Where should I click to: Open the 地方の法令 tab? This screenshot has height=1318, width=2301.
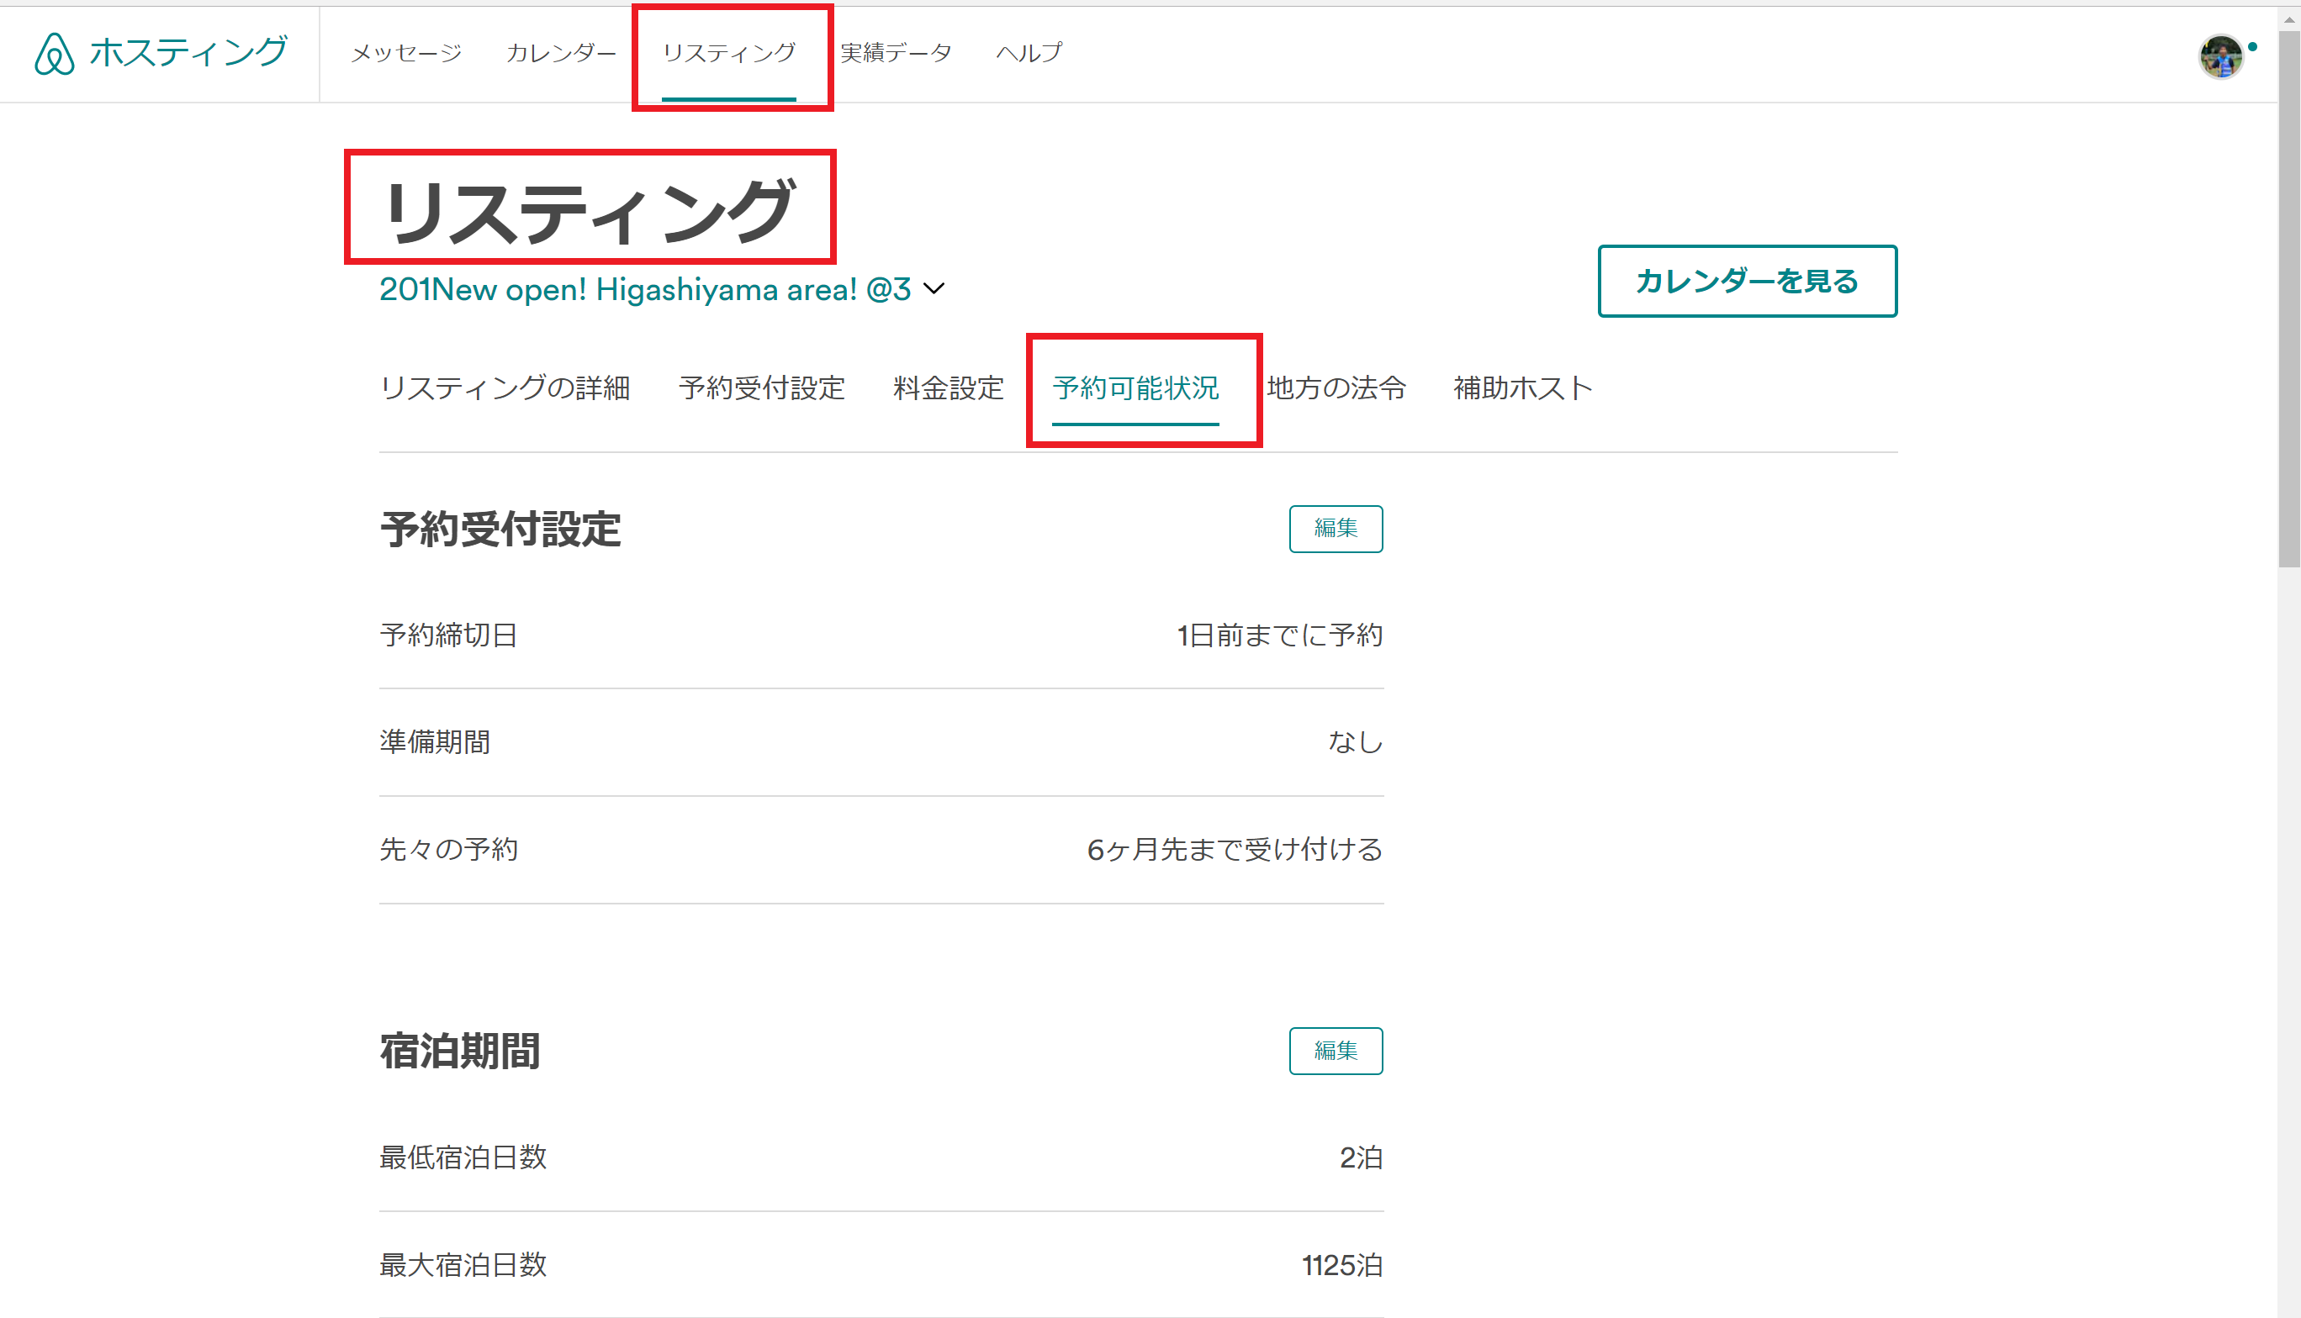pyautogui.click(x=1336, y=388)
